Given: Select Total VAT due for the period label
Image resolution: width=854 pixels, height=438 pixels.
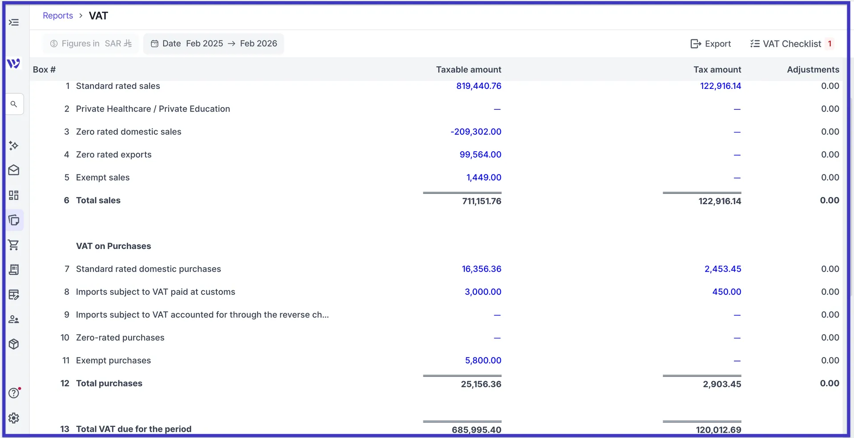Looking at the screenshot, I should pos(134,429).
